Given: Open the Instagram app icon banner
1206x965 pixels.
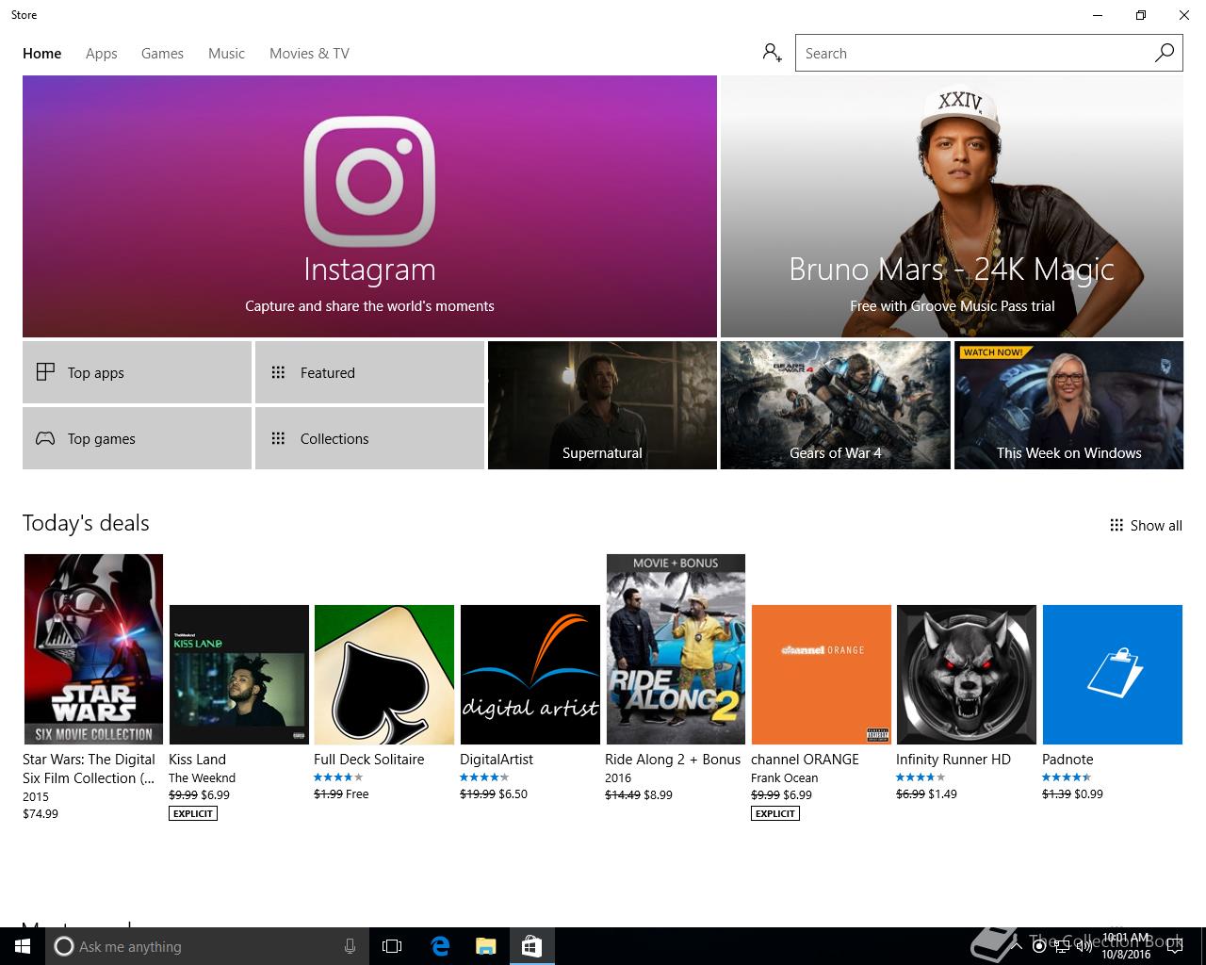Looking at the screenshot, I should pos(369,206).
